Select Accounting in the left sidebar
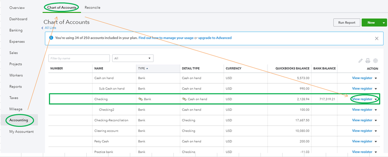Screen dimensions: 388x157 pos(19,120)
